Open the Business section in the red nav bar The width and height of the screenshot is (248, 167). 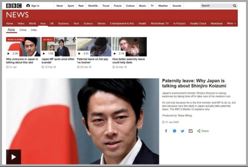(x=63, y=24)
